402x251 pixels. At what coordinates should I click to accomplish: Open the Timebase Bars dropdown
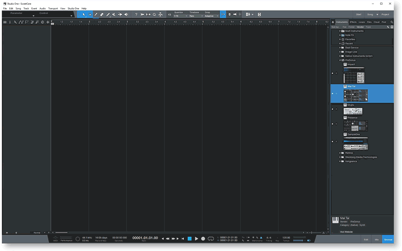[x=196, y=16]
